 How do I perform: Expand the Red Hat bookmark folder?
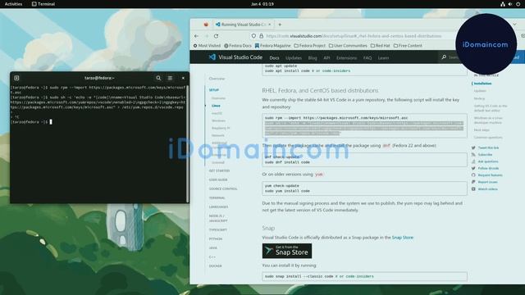point(381,46)
